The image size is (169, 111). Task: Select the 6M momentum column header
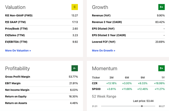127,78
